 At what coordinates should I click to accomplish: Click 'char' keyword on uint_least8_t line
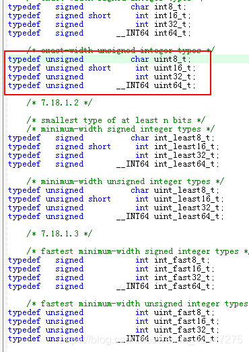click(x=140, y=190)
